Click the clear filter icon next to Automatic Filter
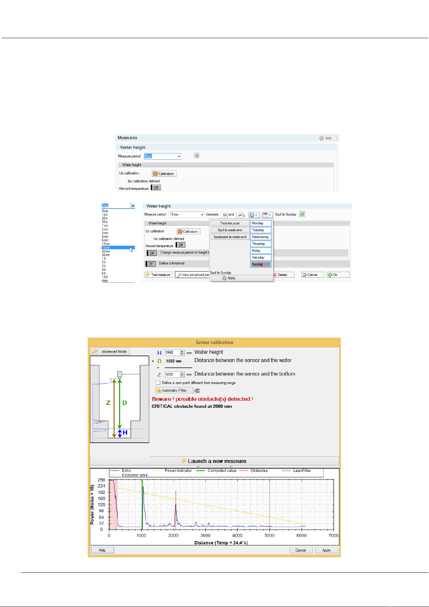 tap(197, 390)
